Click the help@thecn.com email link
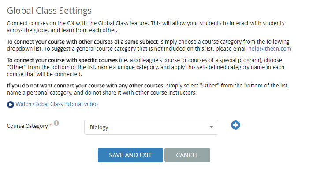 point(270,48)
